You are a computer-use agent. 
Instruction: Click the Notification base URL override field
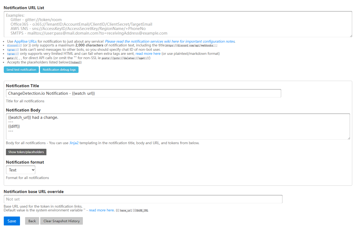coord(143,199)
